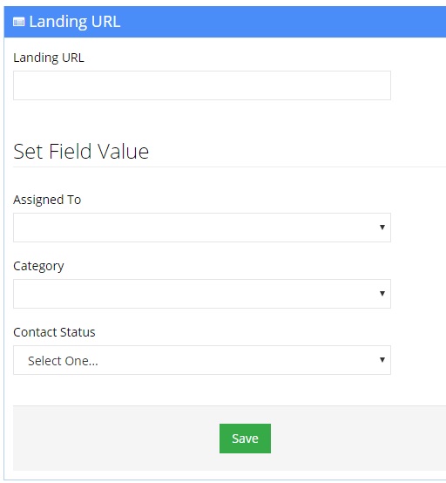This screenshot has height=483, width=446.
Task: Open the Assigned To dropdown
Action: (x=202, y=228)
